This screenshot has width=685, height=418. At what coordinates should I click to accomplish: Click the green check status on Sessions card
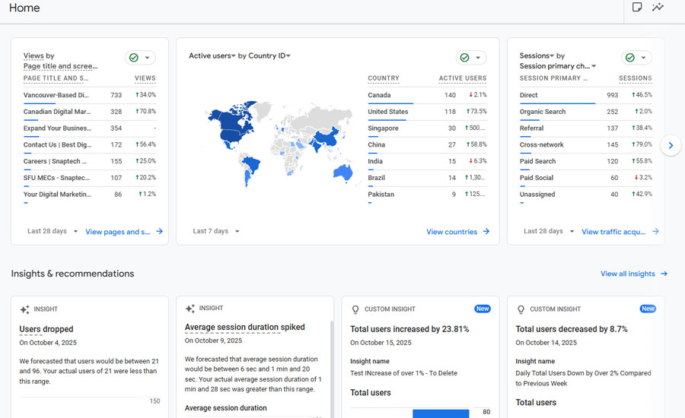click(630, 58)
